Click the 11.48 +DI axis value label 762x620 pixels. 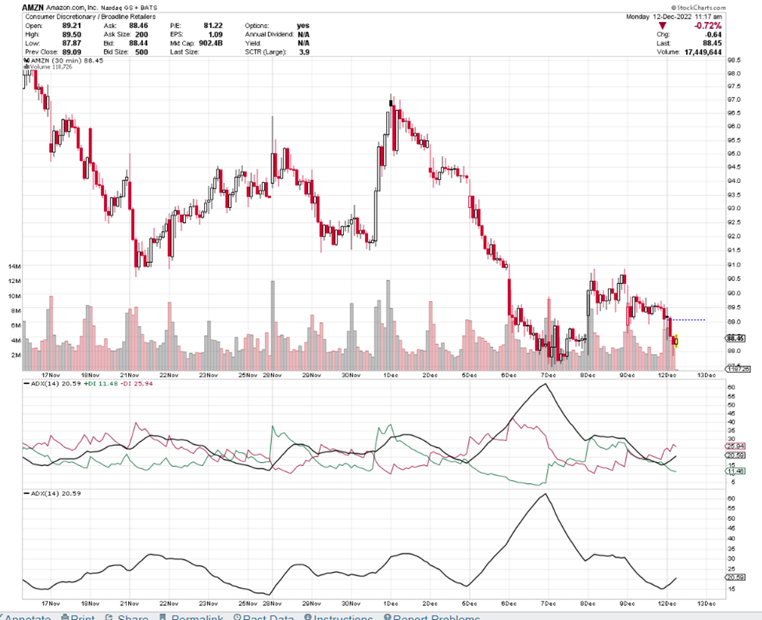click(735, 471)
